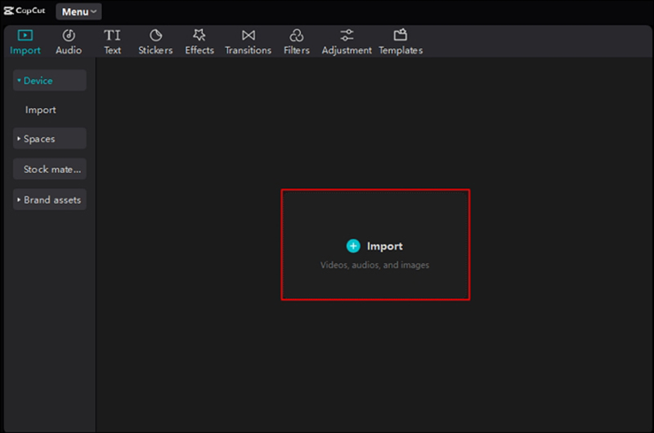Select the Import tab icon
Screen dimensions: 654x433
[25, 36]
